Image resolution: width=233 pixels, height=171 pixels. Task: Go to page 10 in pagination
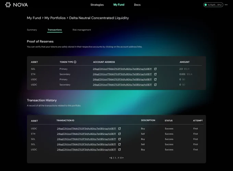click(121, 158)
